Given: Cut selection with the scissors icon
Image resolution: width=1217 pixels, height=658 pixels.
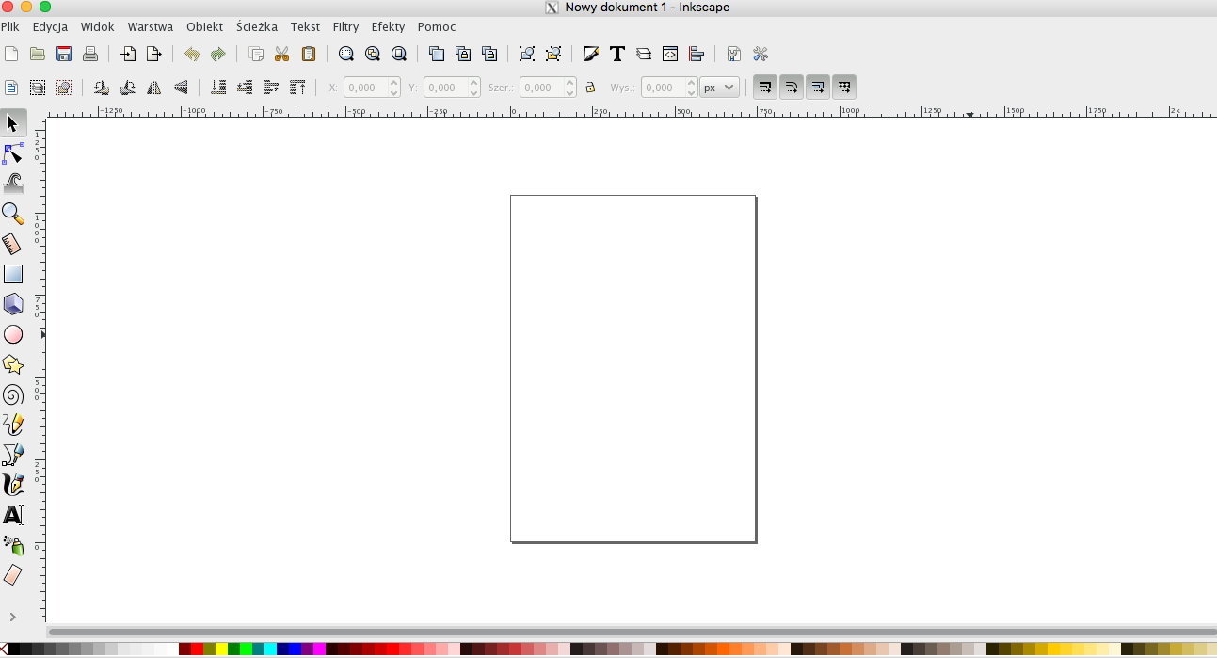Looking at the screenshot, I should [281, 54].
